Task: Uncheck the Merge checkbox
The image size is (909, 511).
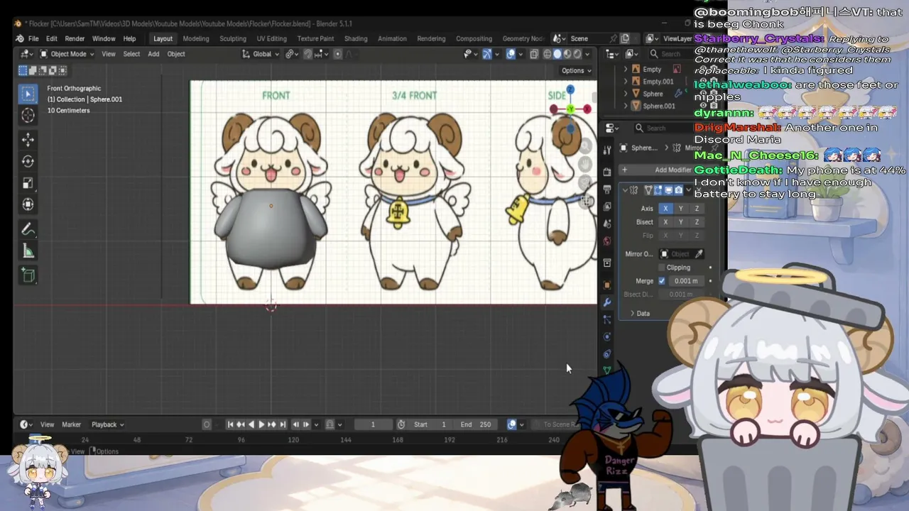Action: [x=662, y=281]
